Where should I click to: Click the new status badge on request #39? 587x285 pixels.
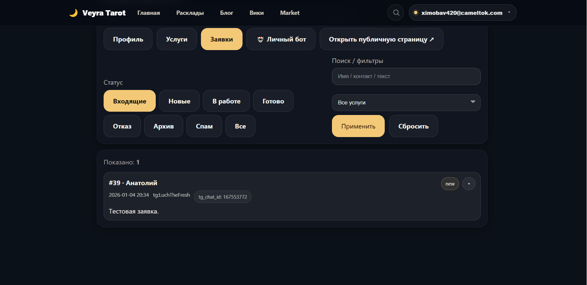coord(450,184)
